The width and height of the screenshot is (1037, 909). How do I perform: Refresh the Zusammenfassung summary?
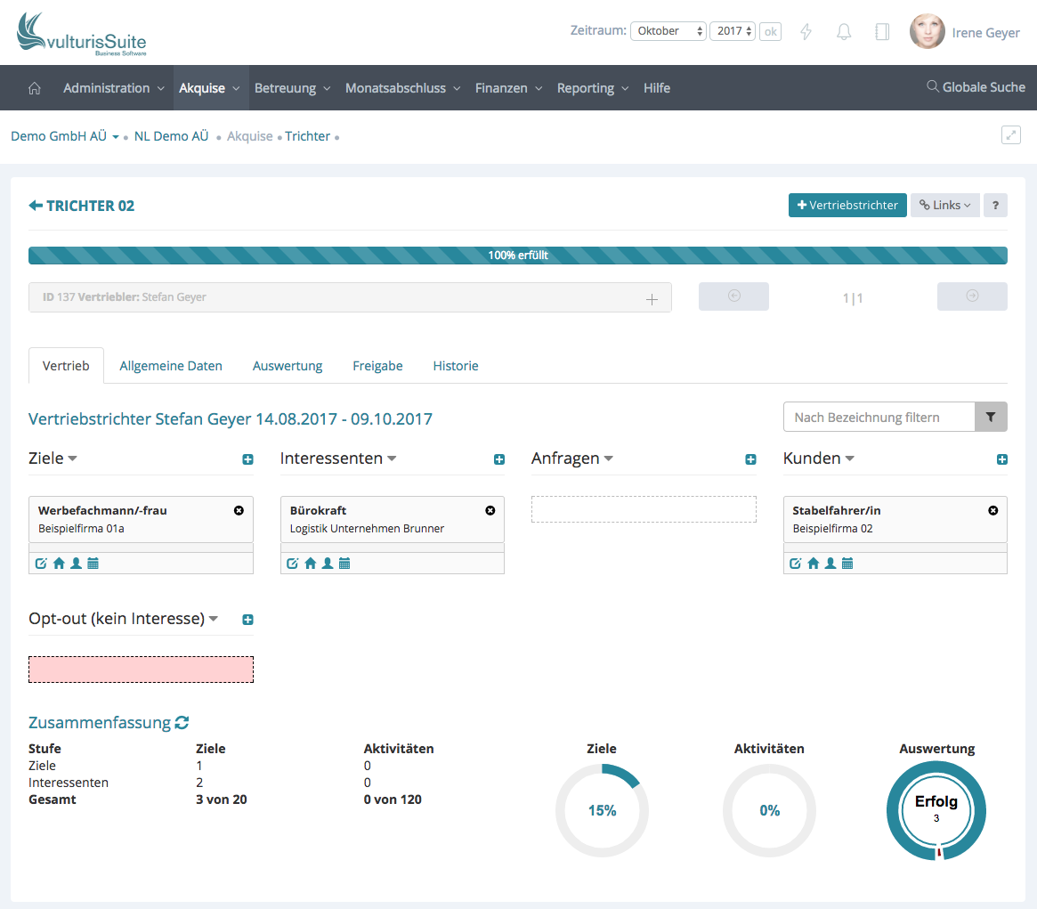[182, 723]
